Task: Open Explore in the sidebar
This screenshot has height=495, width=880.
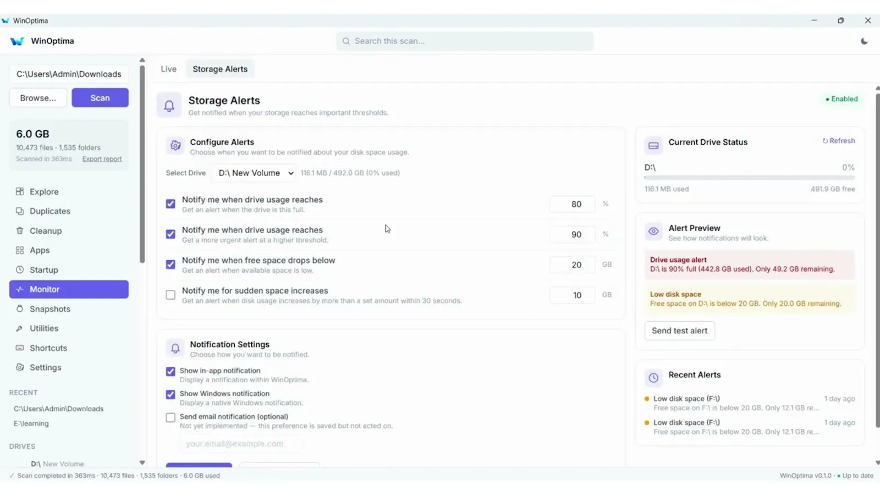Action: (x=69, y=191)
